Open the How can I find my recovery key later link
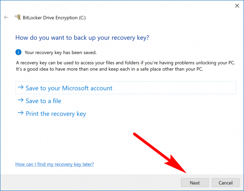The height and width of the screenshot is (191, 244). [54, 164]
